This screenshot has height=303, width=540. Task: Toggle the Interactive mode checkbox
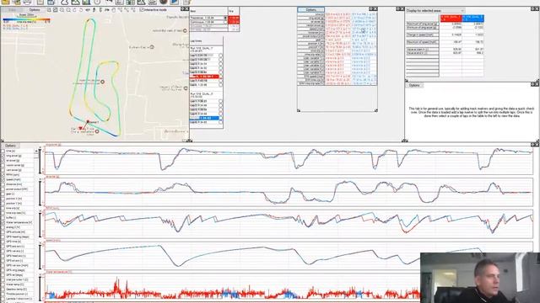tap(142, 9)
